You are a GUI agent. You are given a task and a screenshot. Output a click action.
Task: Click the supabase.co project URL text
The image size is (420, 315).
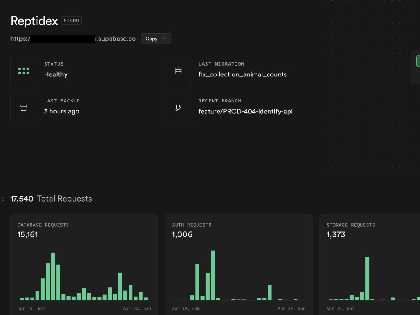point(73,39)
